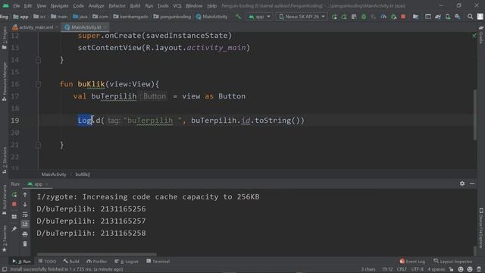Open the SDK Manager icon

tap(458, 17)
